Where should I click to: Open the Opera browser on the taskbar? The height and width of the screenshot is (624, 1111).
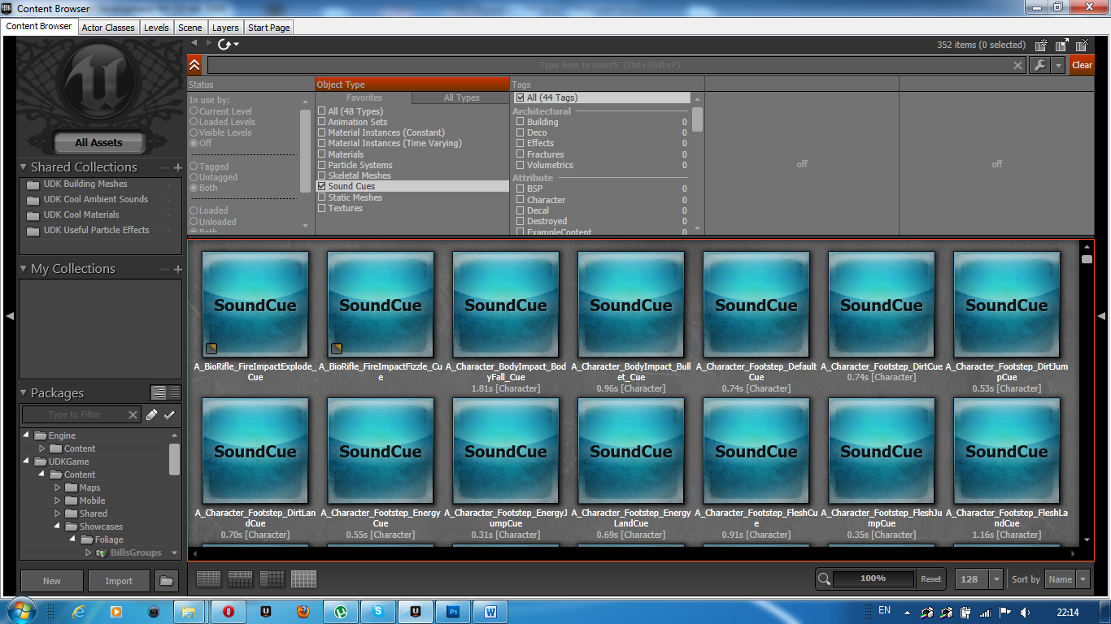tap(229, 611)
